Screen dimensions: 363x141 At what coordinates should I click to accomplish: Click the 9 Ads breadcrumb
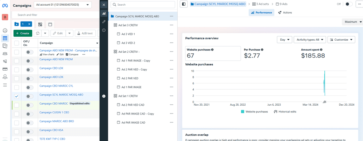point(282,4)
